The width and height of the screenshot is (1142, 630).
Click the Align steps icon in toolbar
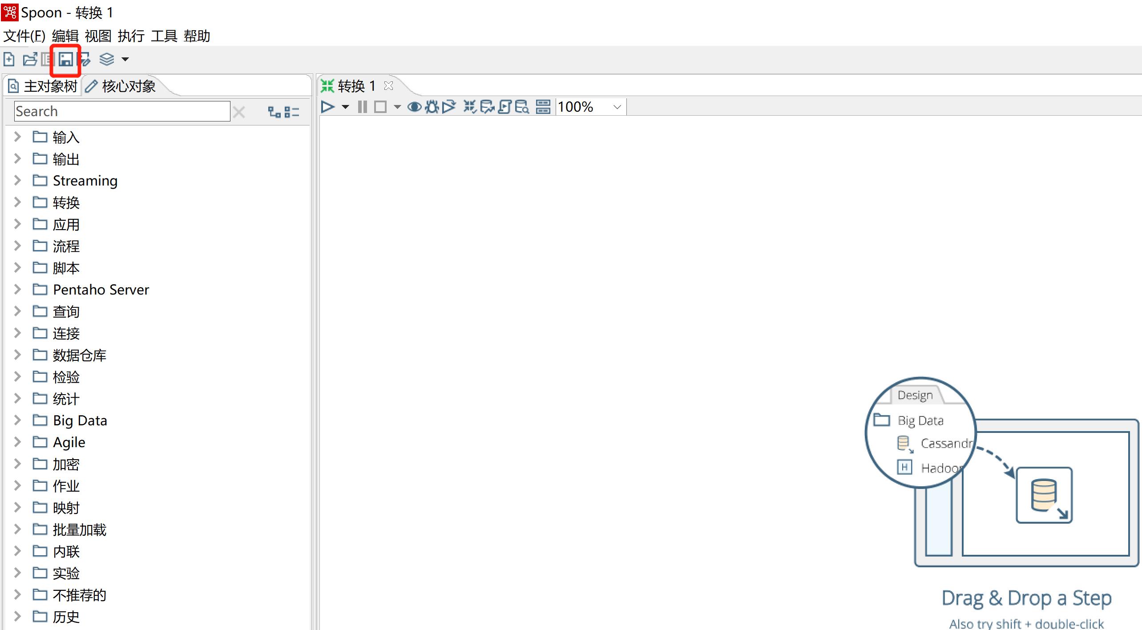543,106
